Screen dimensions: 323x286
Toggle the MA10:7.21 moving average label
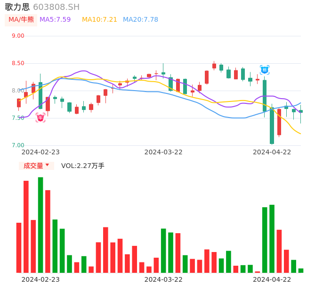click(x=99, y=20)
